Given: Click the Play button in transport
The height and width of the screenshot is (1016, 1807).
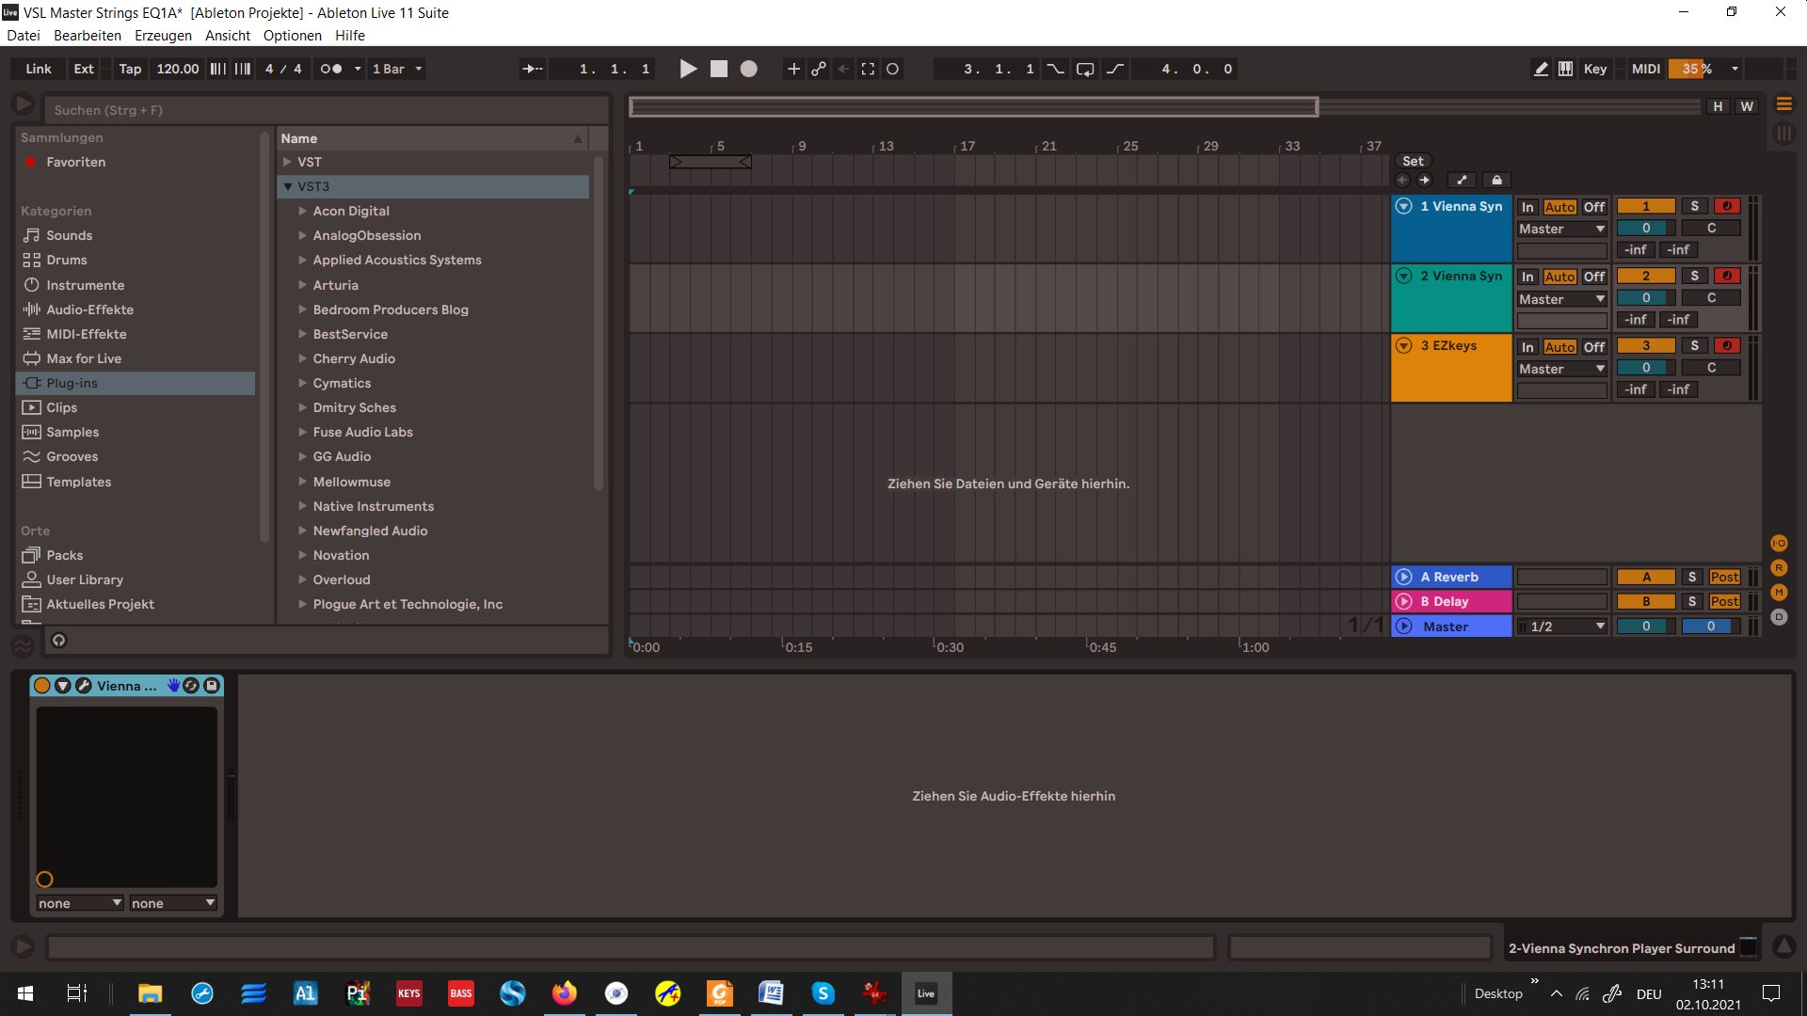Looking at the screenshot, I should [x=688, y=69].
